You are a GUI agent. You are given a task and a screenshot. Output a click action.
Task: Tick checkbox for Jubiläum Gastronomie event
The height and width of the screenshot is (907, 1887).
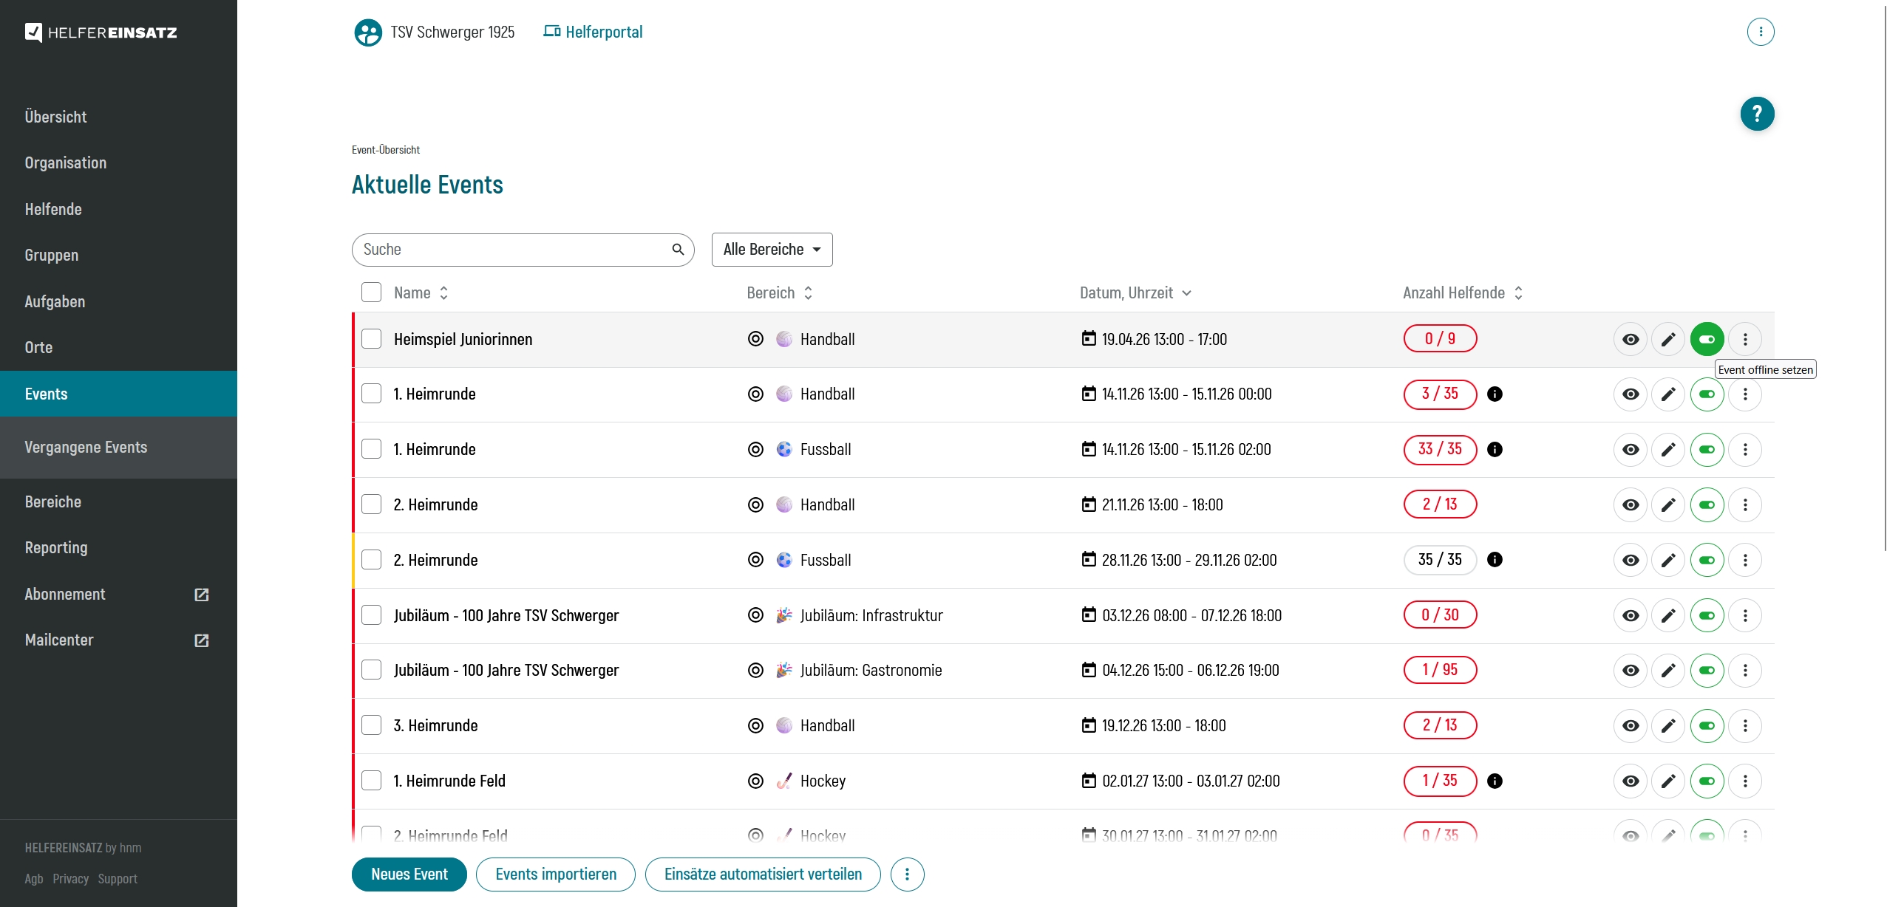tap(371, 670)
